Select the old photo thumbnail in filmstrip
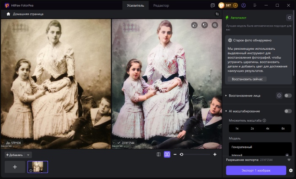Image resolution: width=296 pixels, height=179 pixels. click(38, 167)
